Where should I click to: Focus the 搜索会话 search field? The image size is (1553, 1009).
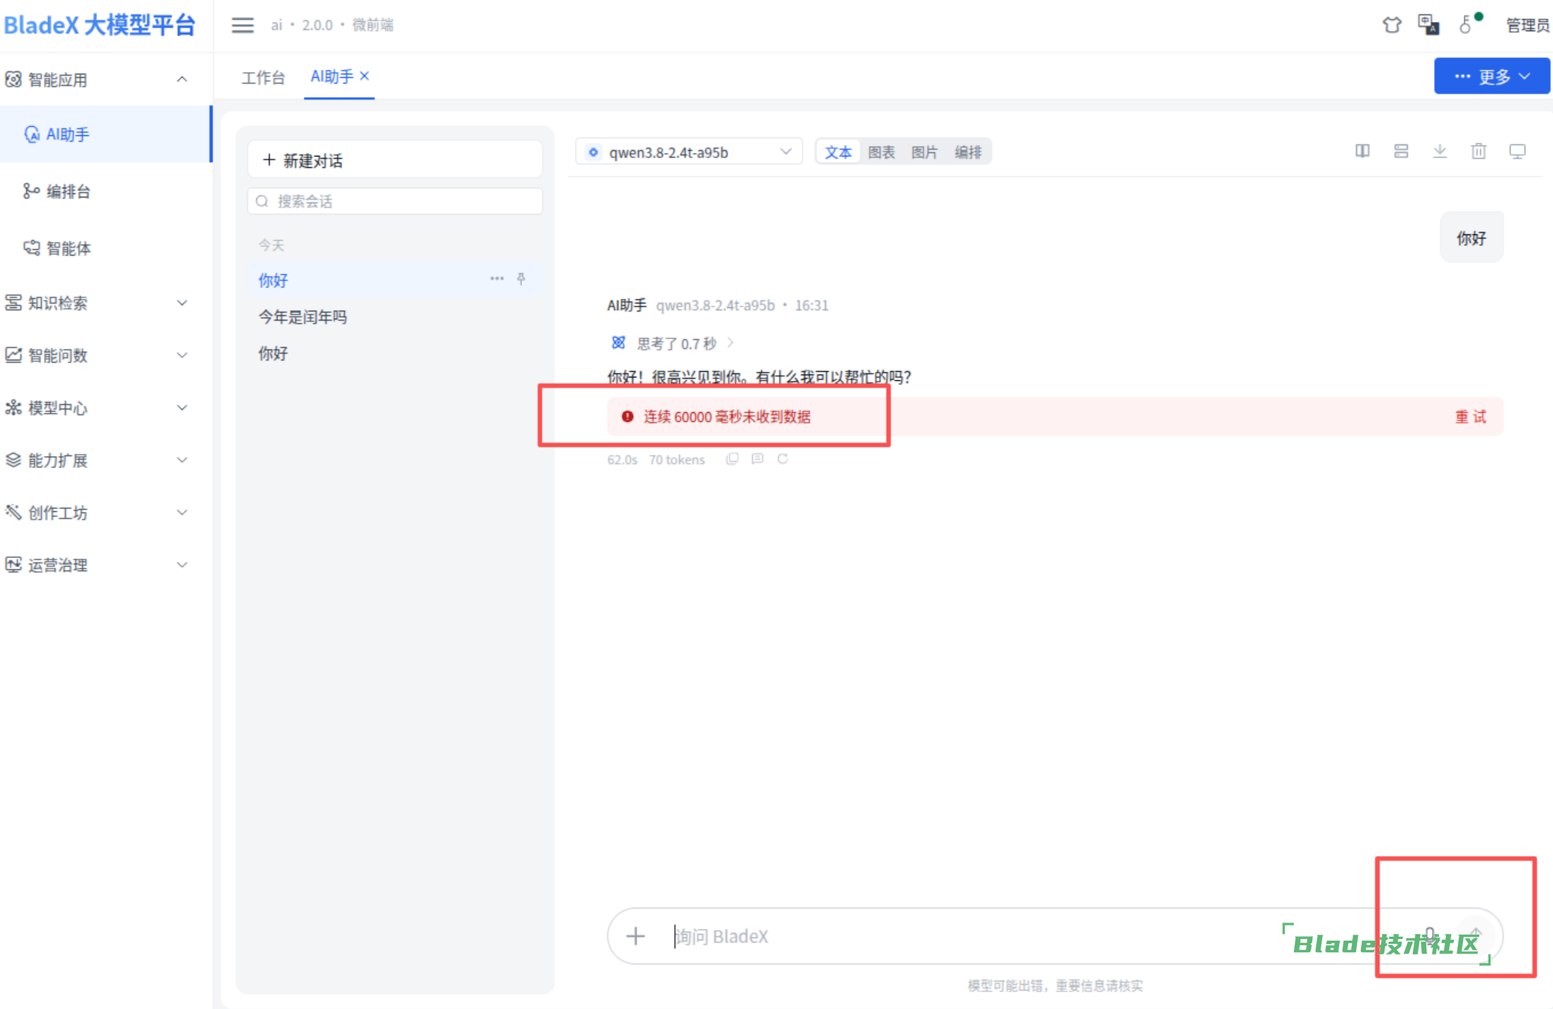click(x=395, y=201)
